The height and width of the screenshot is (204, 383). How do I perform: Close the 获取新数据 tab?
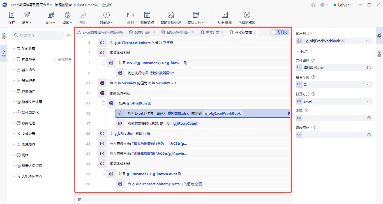[x=255, y=32]
